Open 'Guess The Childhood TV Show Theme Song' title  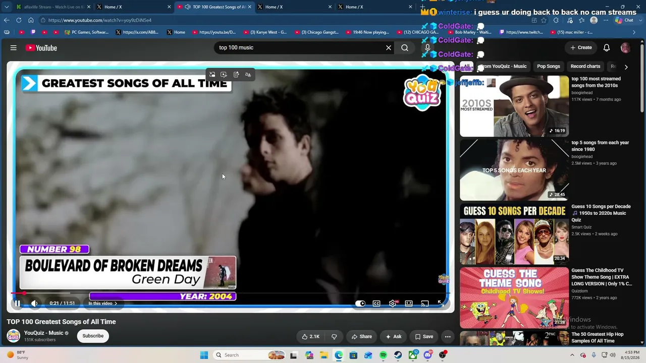pyautogui.click(x=602, y=277)
